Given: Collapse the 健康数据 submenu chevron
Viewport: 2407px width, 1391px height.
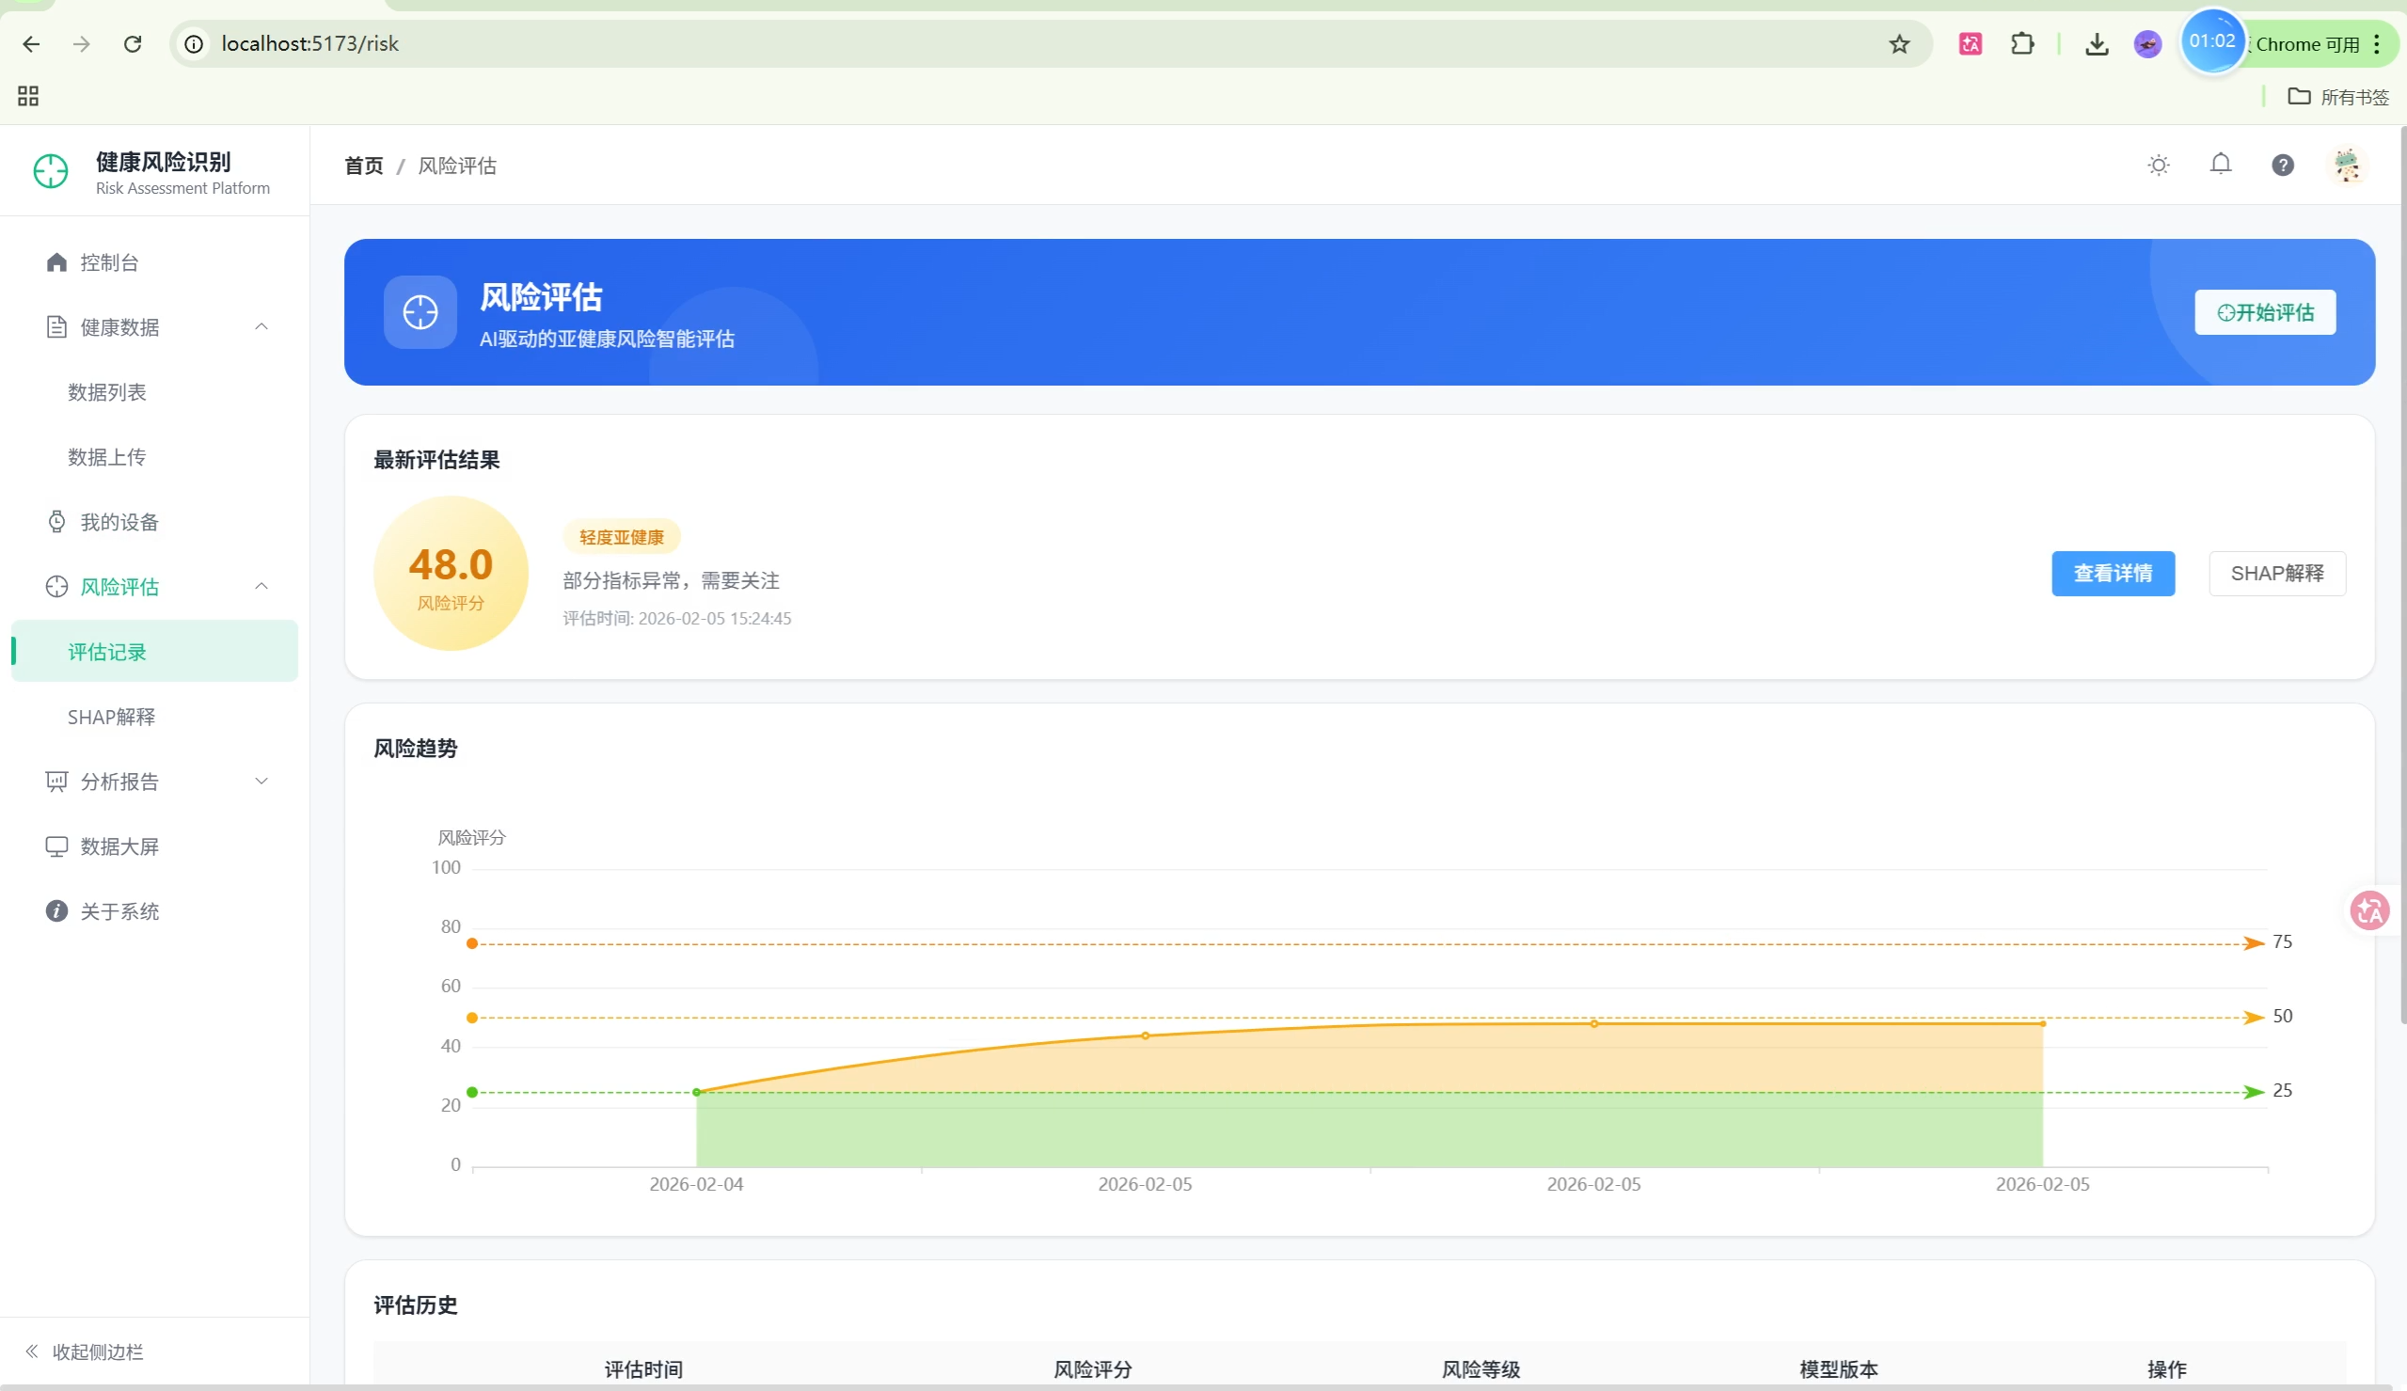Looking at the screenshot, I should click(261, 326).
